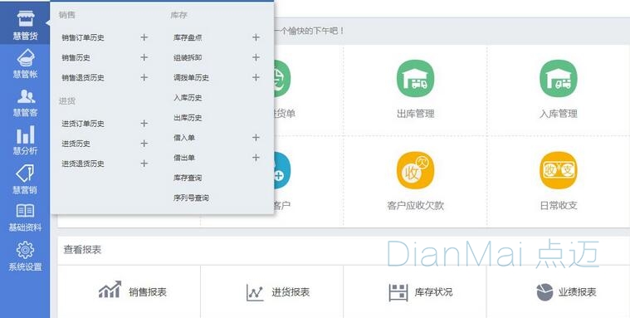Select 组装拆卸 menu entry

click(x=188, y=58)
